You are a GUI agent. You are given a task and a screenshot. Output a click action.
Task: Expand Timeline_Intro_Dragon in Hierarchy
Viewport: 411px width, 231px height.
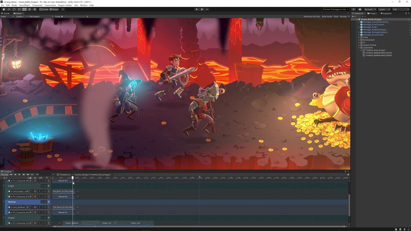[361, 50]
